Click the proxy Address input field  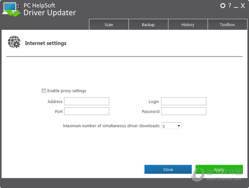point(87,101)
